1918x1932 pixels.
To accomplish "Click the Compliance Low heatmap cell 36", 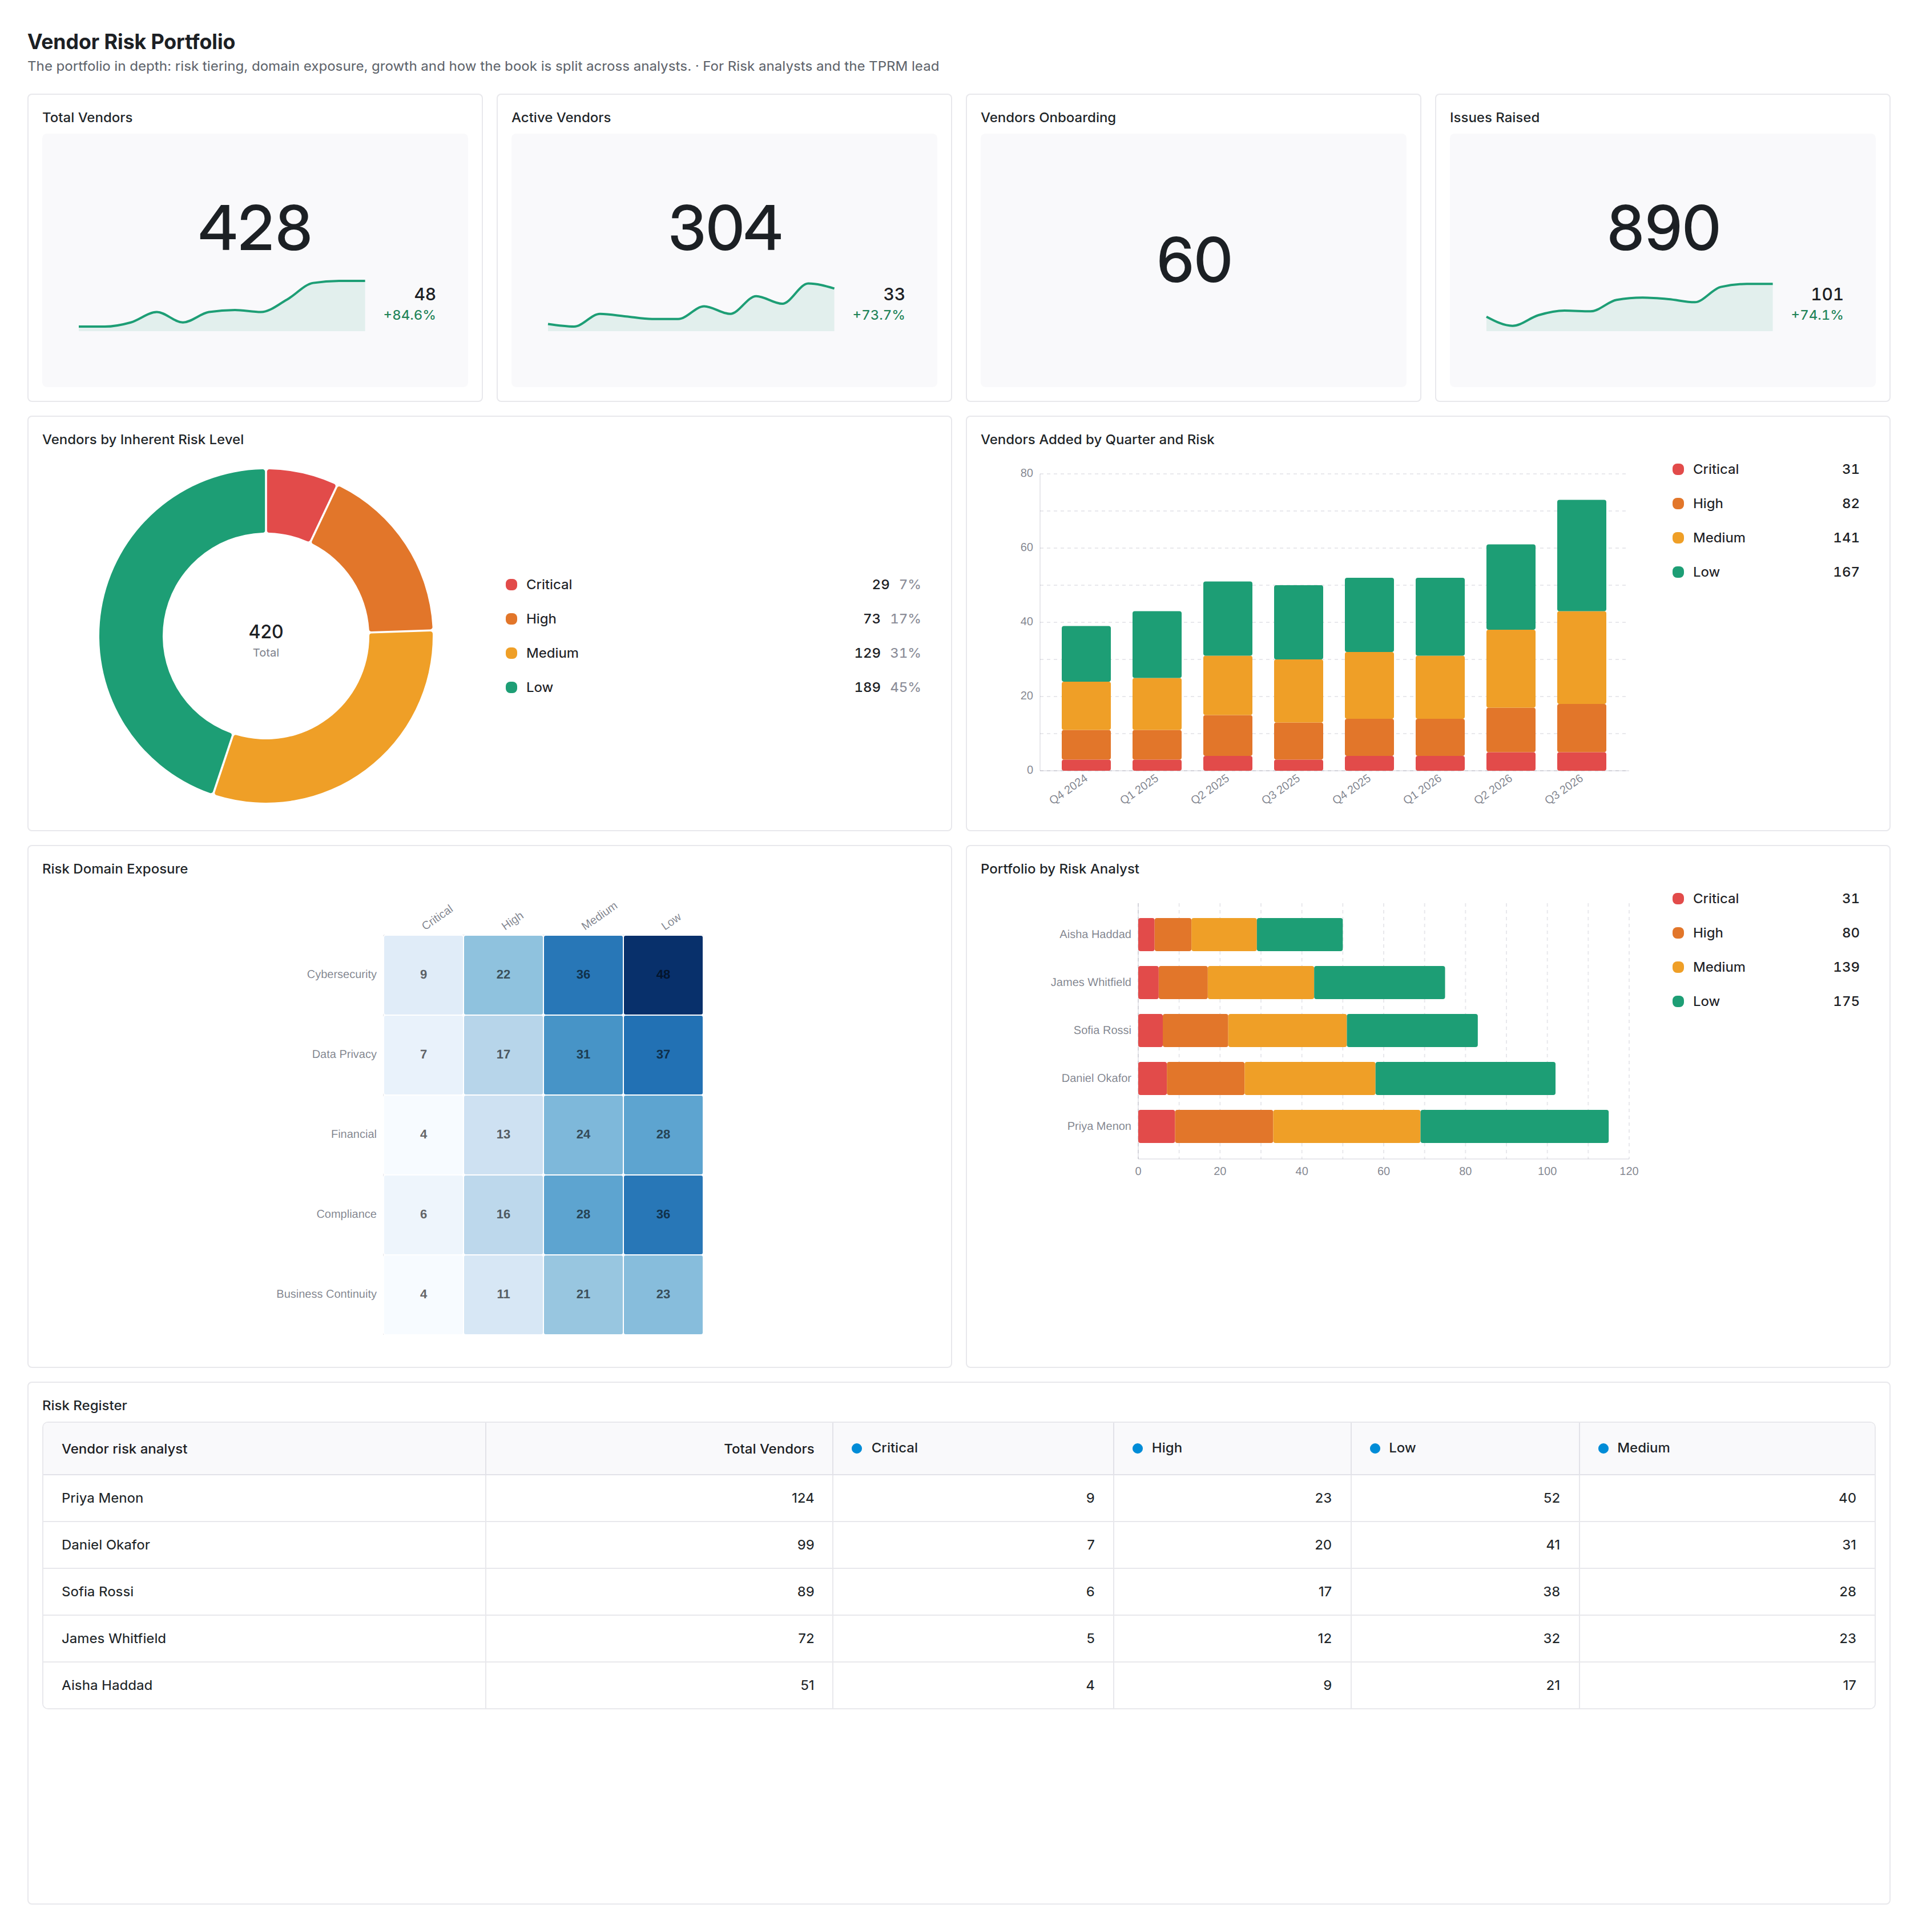I will (x=663, y=1215).
